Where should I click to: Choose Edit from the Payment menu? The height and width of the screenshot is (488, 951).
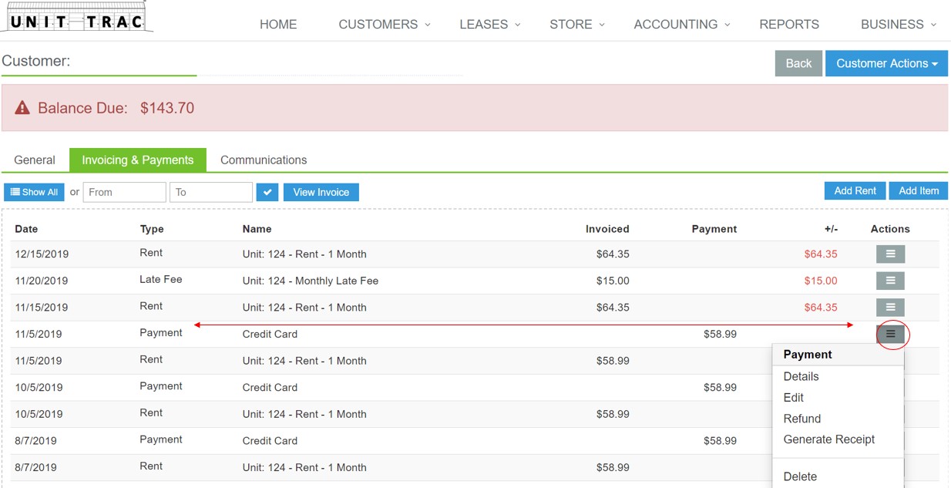(x=793, y=398)
